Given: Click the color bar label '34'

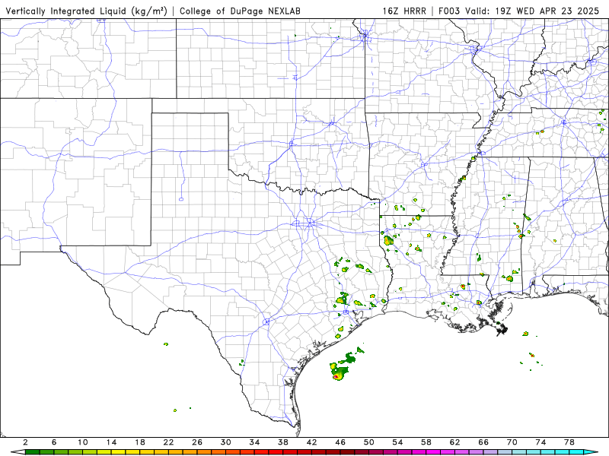Looking at the screenshot, I should [254, 442].
